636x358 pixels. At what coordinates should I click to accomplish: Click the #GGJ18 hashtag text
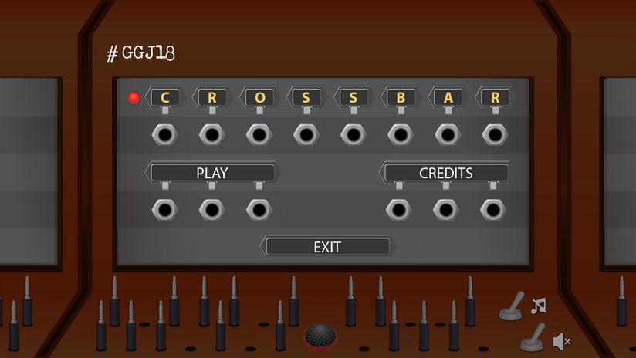[x=140, y=53]
